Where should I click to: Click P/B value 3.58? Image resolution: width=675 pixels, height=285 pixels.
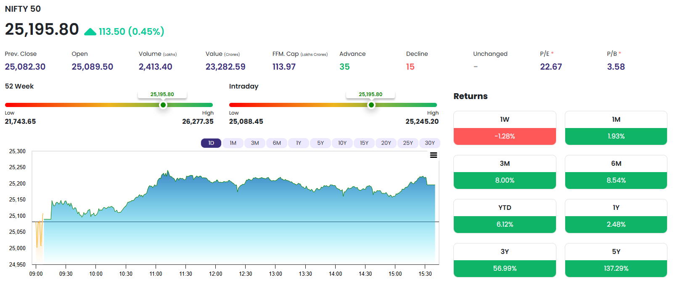click(616, 67)
